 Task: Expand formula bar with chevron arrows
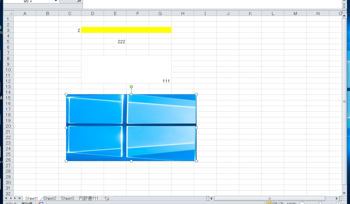(344, 1)
